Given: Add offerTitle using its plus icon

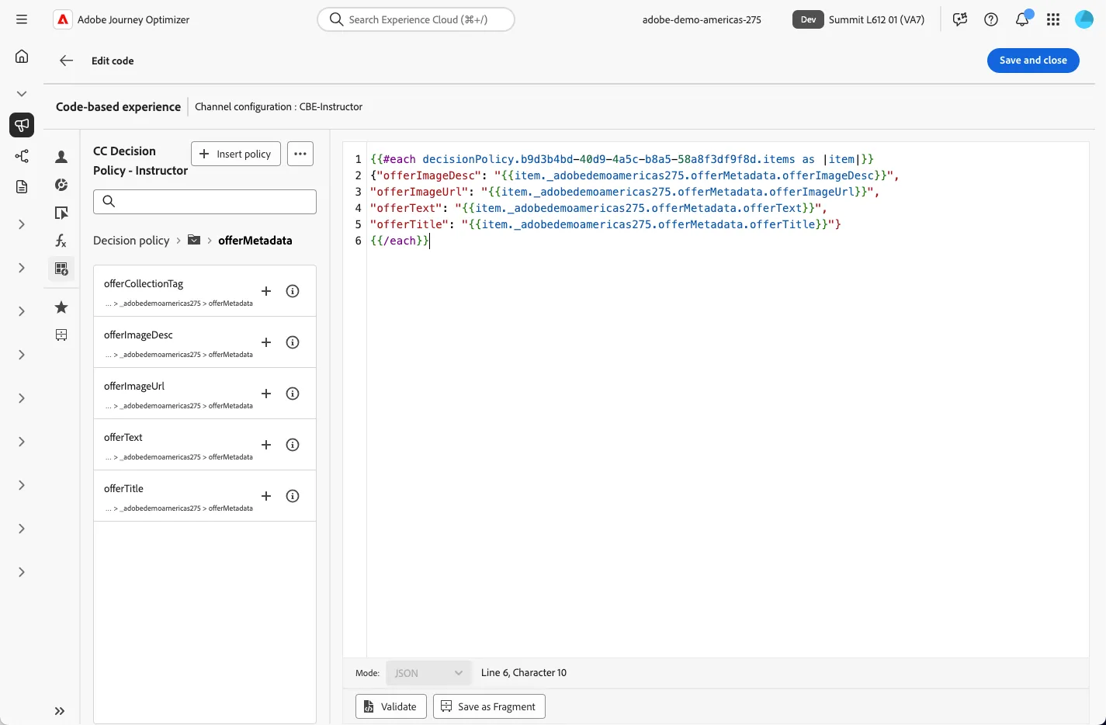Looking at the screenshot, I should click(266, 496).
